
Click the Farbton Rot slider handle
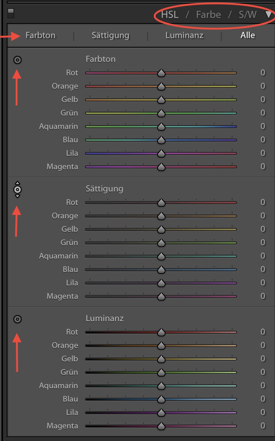point(161,73)
